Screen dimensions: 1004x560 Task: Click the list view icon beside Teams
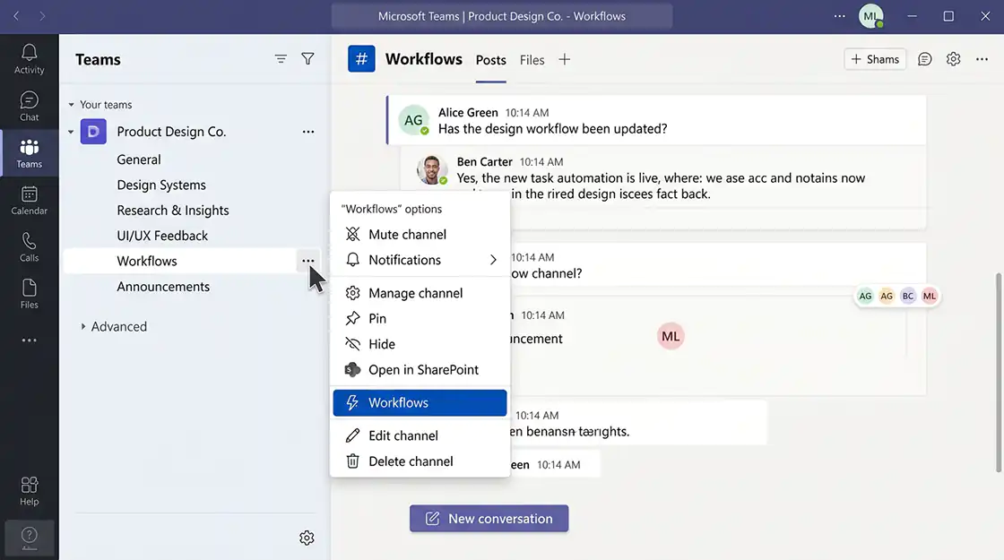281,59
